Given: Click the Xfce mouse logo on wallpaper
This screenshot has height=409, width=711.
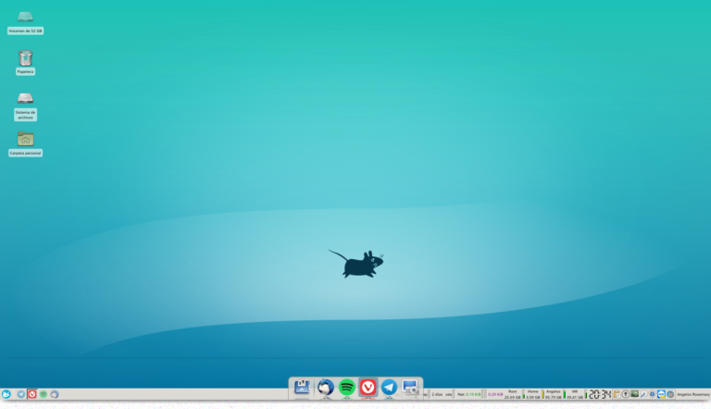Looking at the screenshot, I should click(356, 264).
